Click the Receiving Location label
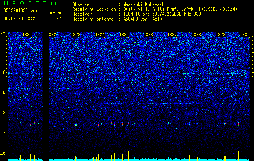The image size is (254, 161). click(94, 9)
